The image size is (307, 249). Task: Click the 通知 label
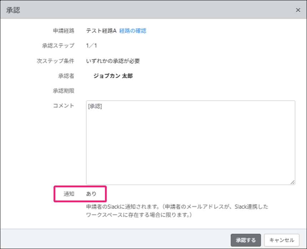[x=69, y=194]
